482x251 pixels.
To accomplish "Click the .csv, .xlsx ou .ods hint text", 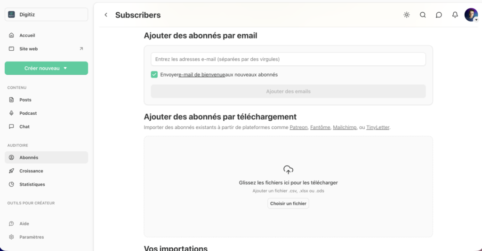I will coord(288,191).
